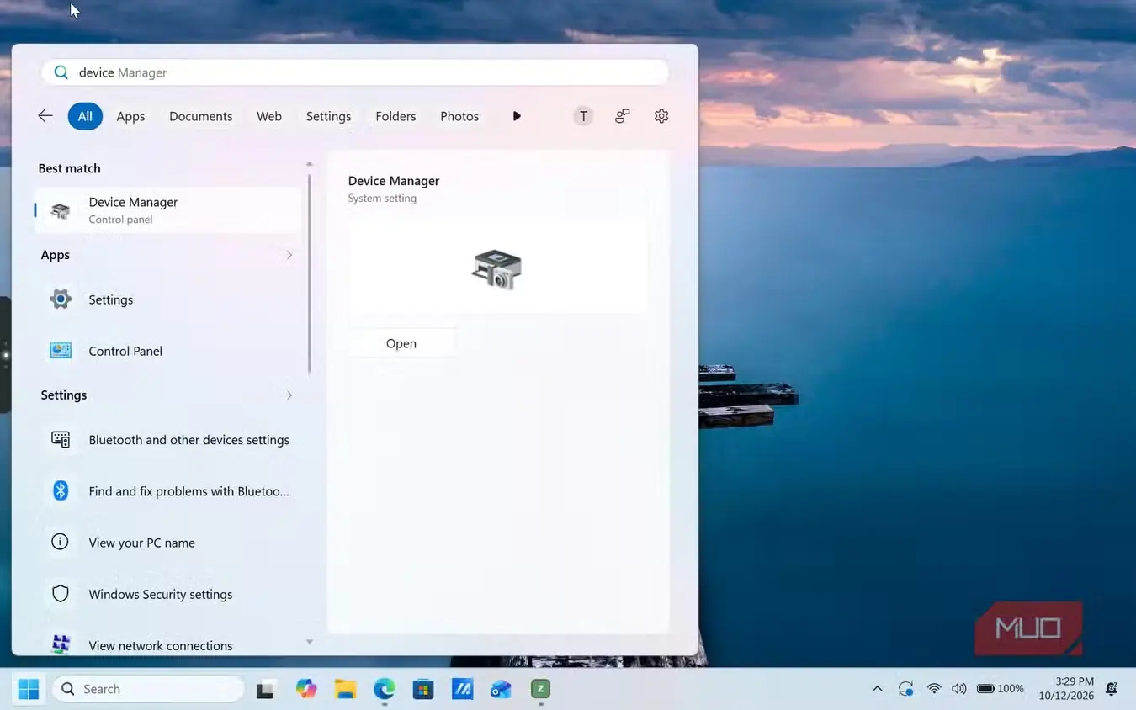Open the Windows Start menu
This screenshot has width=1136, height=710.
(x=29, y=689)
